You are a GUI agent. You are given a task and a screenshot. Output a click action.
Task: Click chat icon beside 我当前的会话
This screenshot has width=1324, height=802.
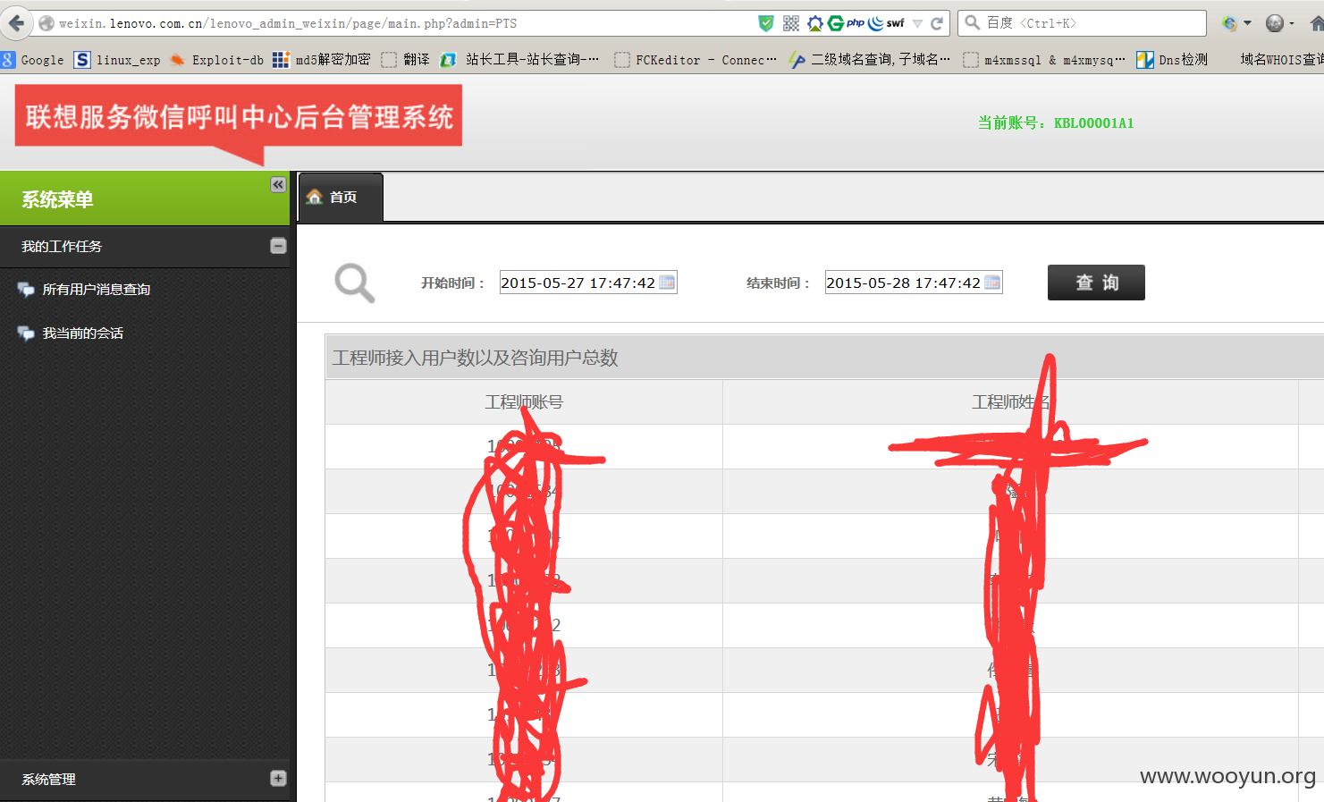pos(26,333)
